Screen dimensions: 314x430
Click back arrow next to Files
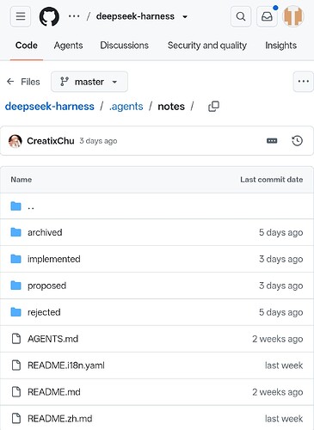click(x=10, y=82)
